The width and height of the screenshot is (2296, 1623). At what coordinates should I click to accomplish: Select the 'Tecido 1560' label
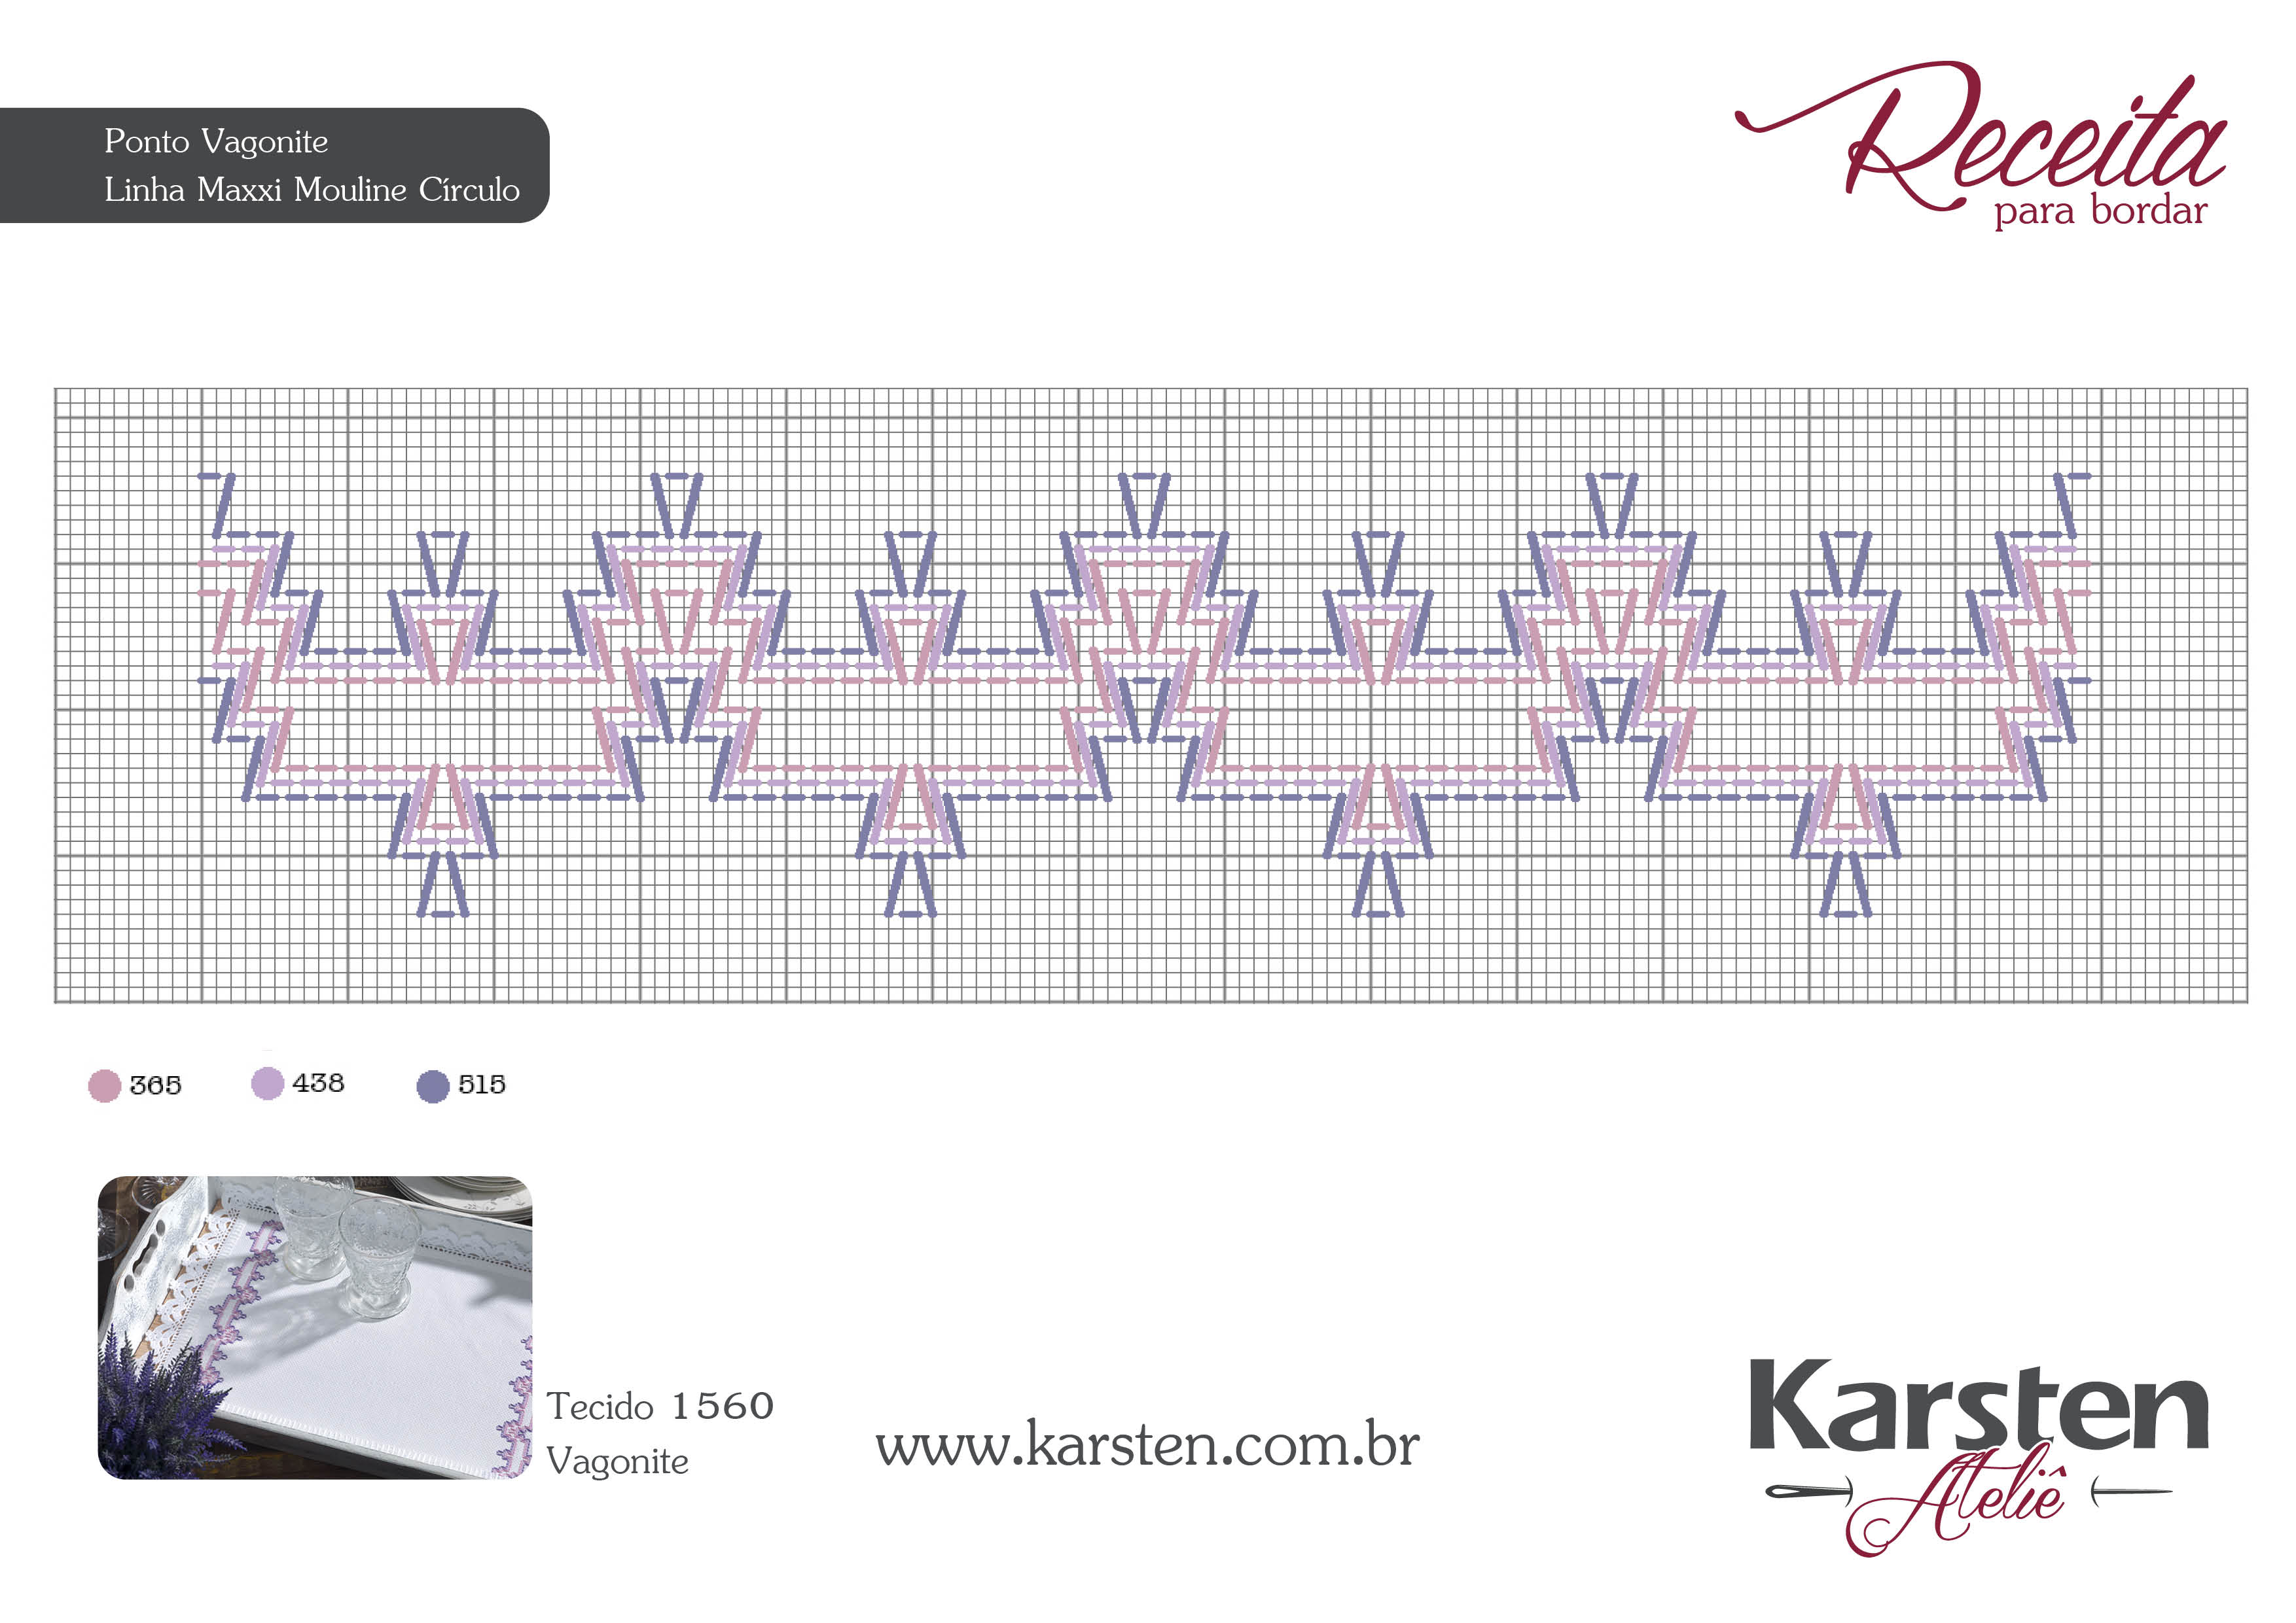click(x=660, y=1406)
